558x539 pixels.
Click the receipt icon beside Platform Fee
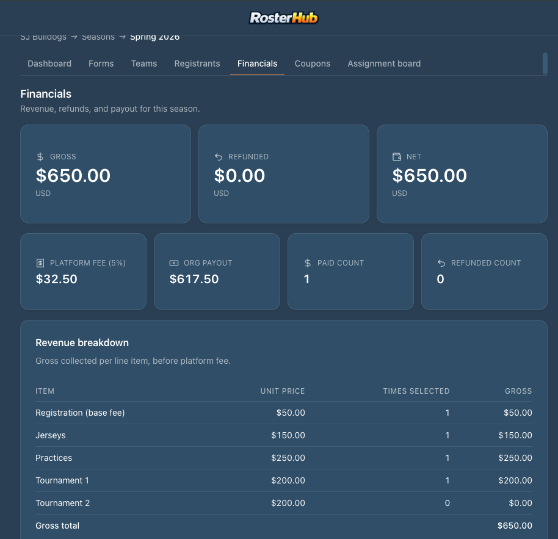(x=40, y=263)
